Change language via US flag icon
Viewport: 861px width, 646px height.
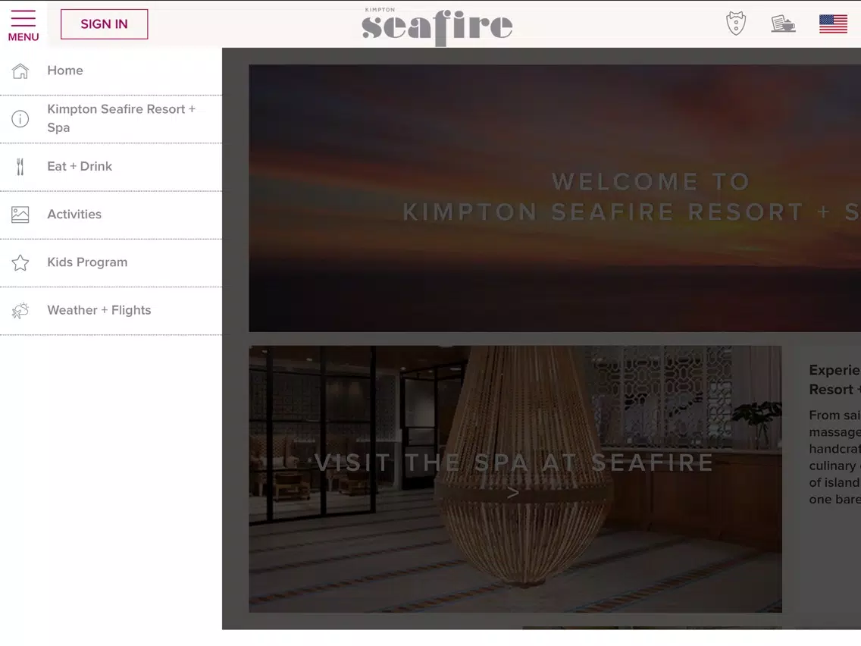pos(833,24)
